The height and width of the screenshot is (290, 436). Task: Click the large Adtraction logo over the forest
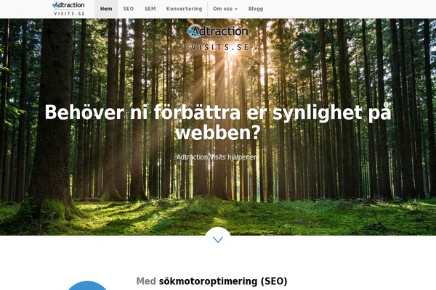pos(218,38)
